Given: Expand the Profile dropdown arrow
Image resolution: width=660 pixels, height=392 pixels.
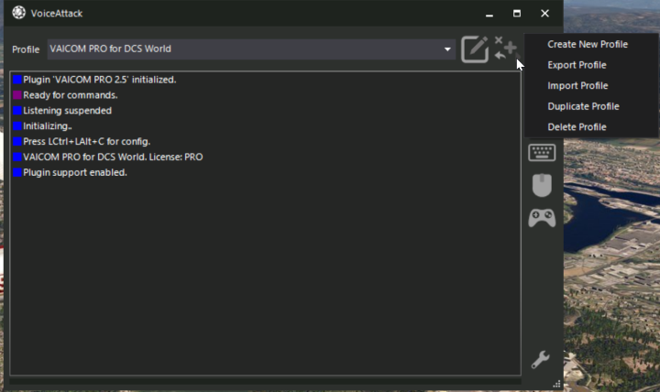Looking at the screenshot, I should point(447,49).
